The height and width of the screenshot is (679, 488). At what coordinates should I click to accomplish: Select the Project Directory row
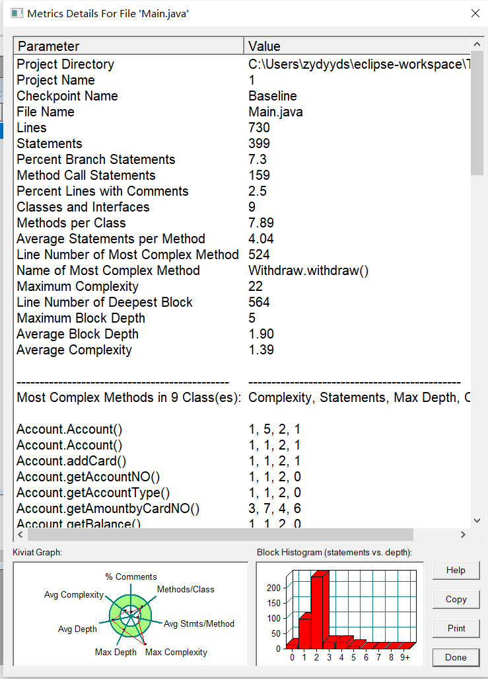point(242,64)
